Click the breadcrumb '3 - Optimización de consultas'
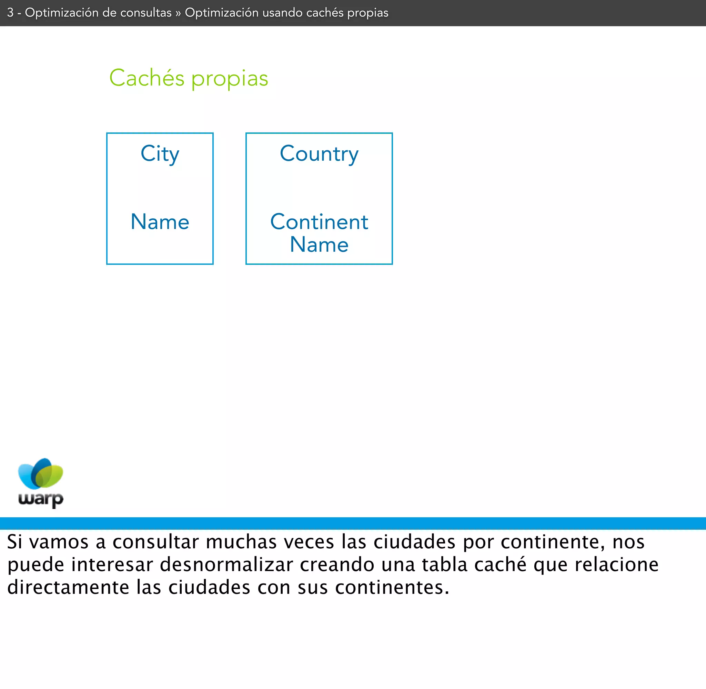This screenshot has height=689, width=706. (x=89, y=13)
